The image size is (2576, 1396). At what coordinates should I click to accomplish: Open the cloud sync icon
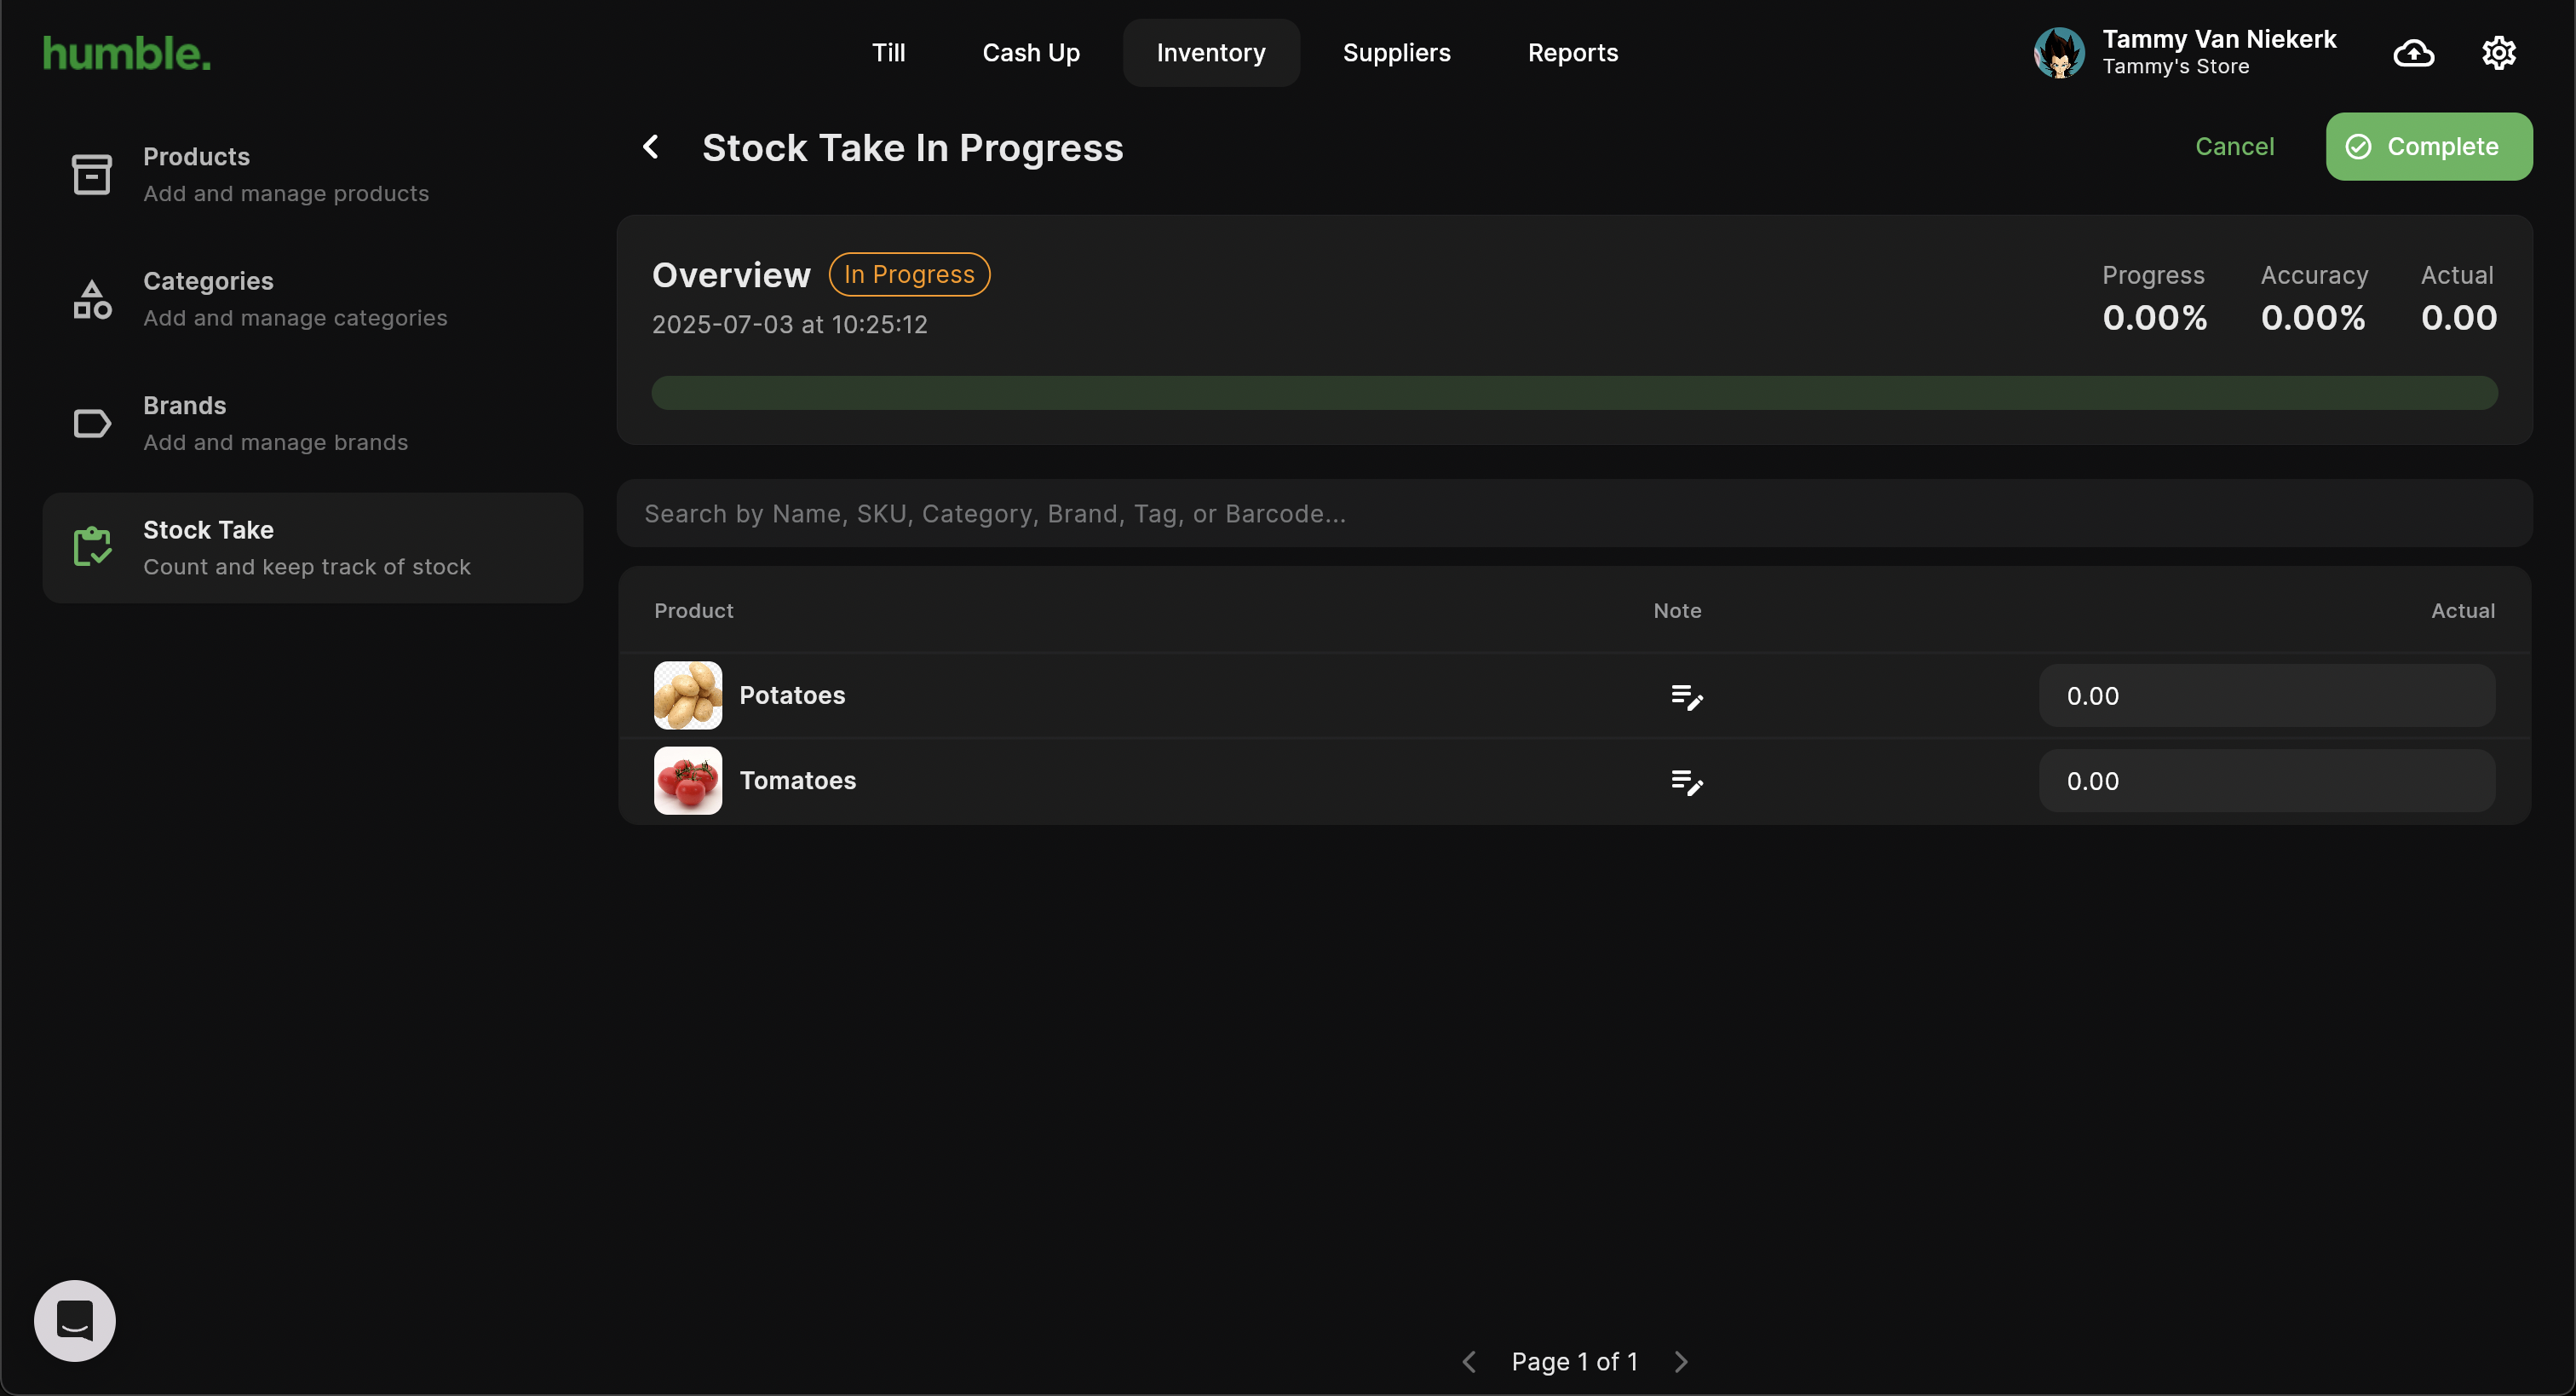[2414, 53]
